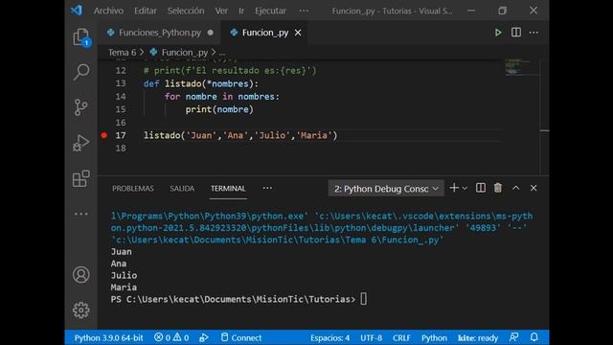
Task: Open the Archivo menu
Action: click(x=108, y=11)
